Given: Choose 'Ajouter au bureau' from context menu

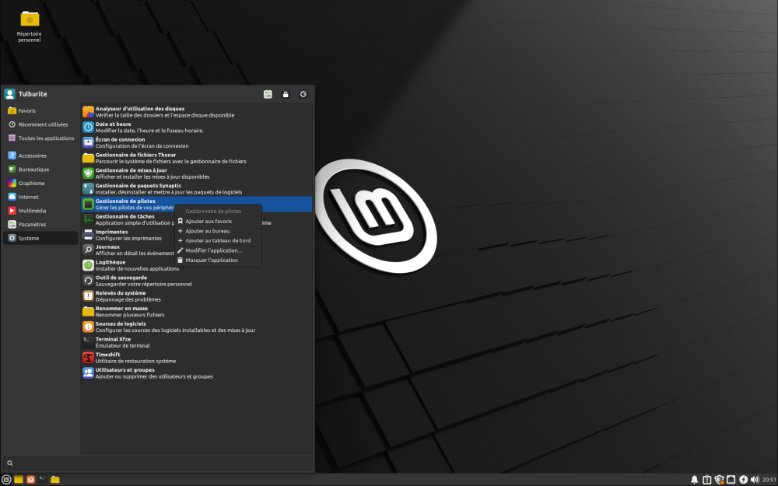Looking at the screenshot, I should (207, 231).
